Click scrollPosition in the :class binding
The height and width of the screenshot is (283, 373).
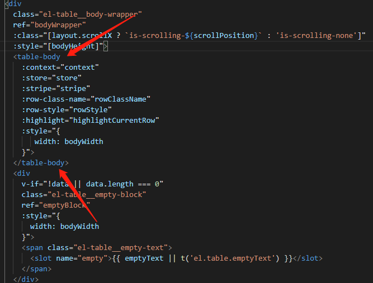224,35
